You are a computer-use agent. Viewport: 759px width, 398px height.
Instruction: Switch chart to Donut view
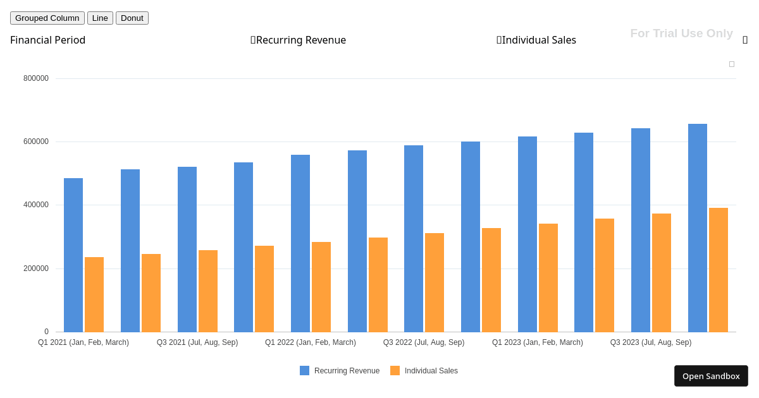[132, 18]
